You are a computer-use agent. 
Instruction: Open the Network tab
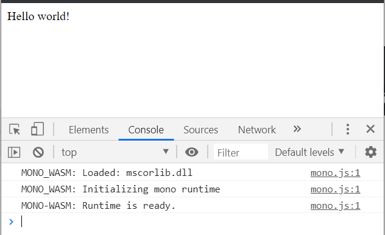pyautogui.click(x=257, y=130)
